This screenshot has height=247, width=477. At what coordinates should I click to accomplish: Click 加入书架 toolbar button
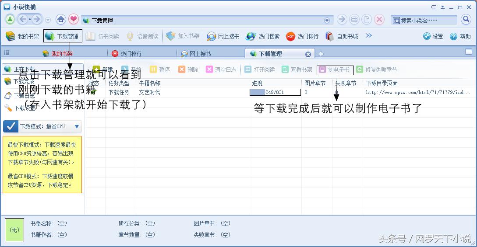click(x=183, y=36)
